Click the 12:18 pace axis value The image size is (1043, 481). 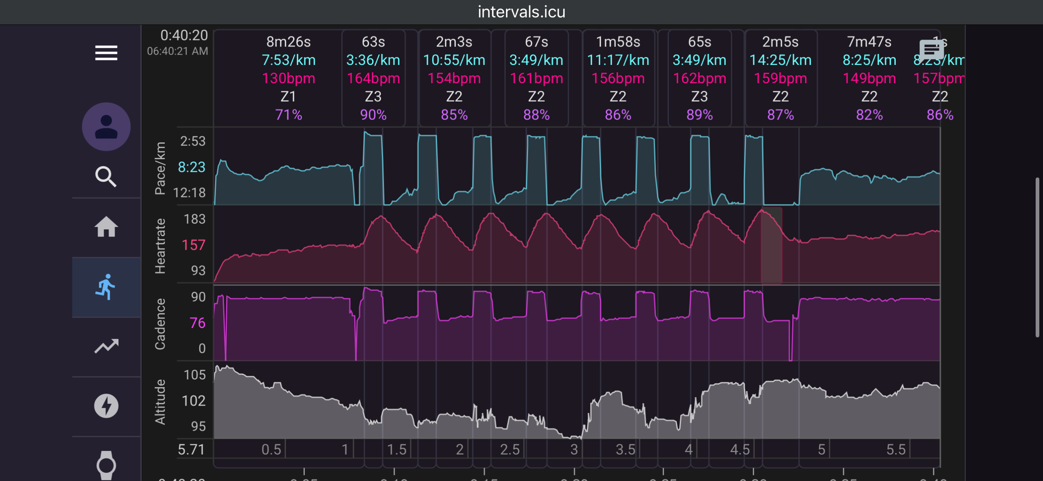pyautogui.click(x=189, y=193)
